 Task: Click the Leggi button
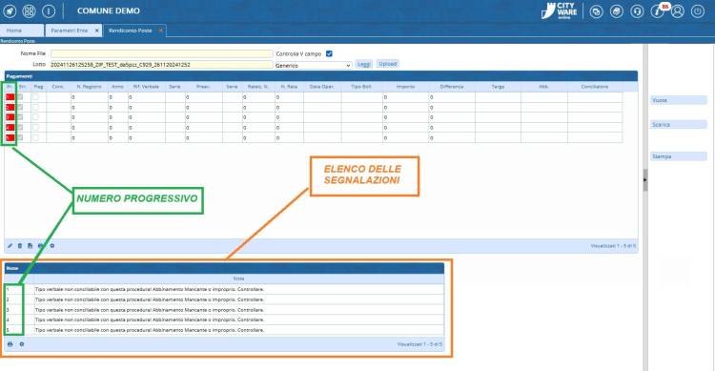[x=364, y=64]
